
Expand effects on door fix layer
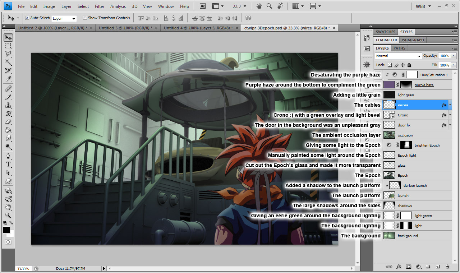(x=450, y=124)
